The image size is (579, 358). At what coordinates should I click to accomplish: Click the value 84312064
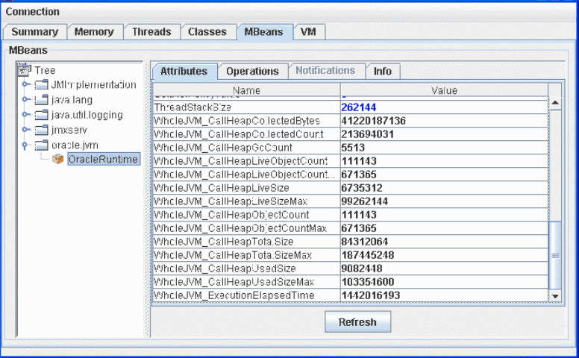(364, 242)
